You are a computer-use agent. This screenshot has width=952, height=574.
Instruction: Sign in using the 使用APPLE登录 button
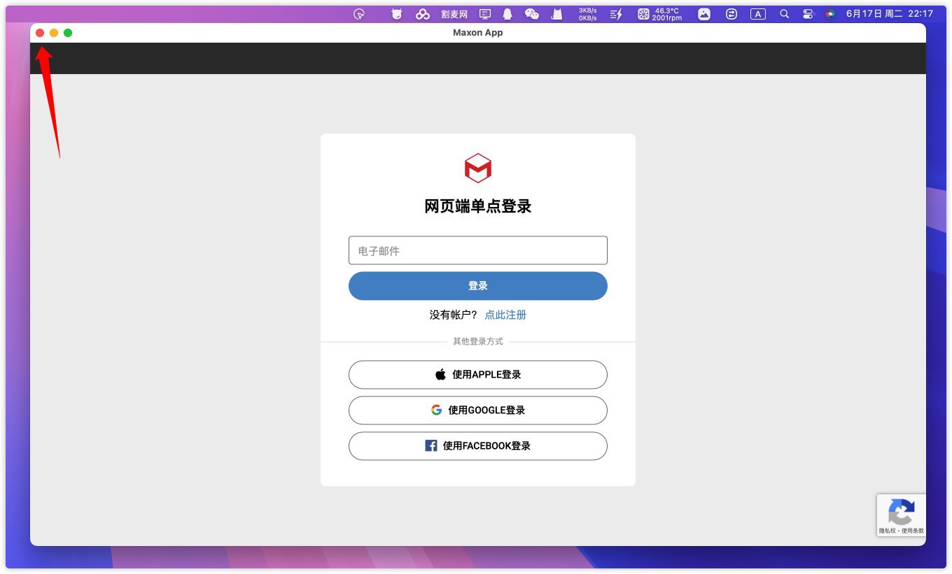point(477,375)
